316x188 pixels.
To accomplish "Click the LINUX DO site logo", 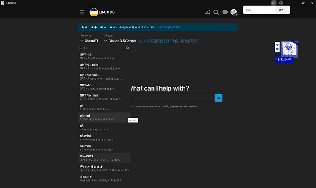I will pyautogui.click(x=102, y=12).
